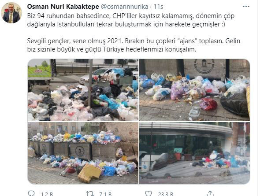Click the yellow cardboard box in bottom-left photo
This screenshot has height=196, width=264.
tap(89, 173)
